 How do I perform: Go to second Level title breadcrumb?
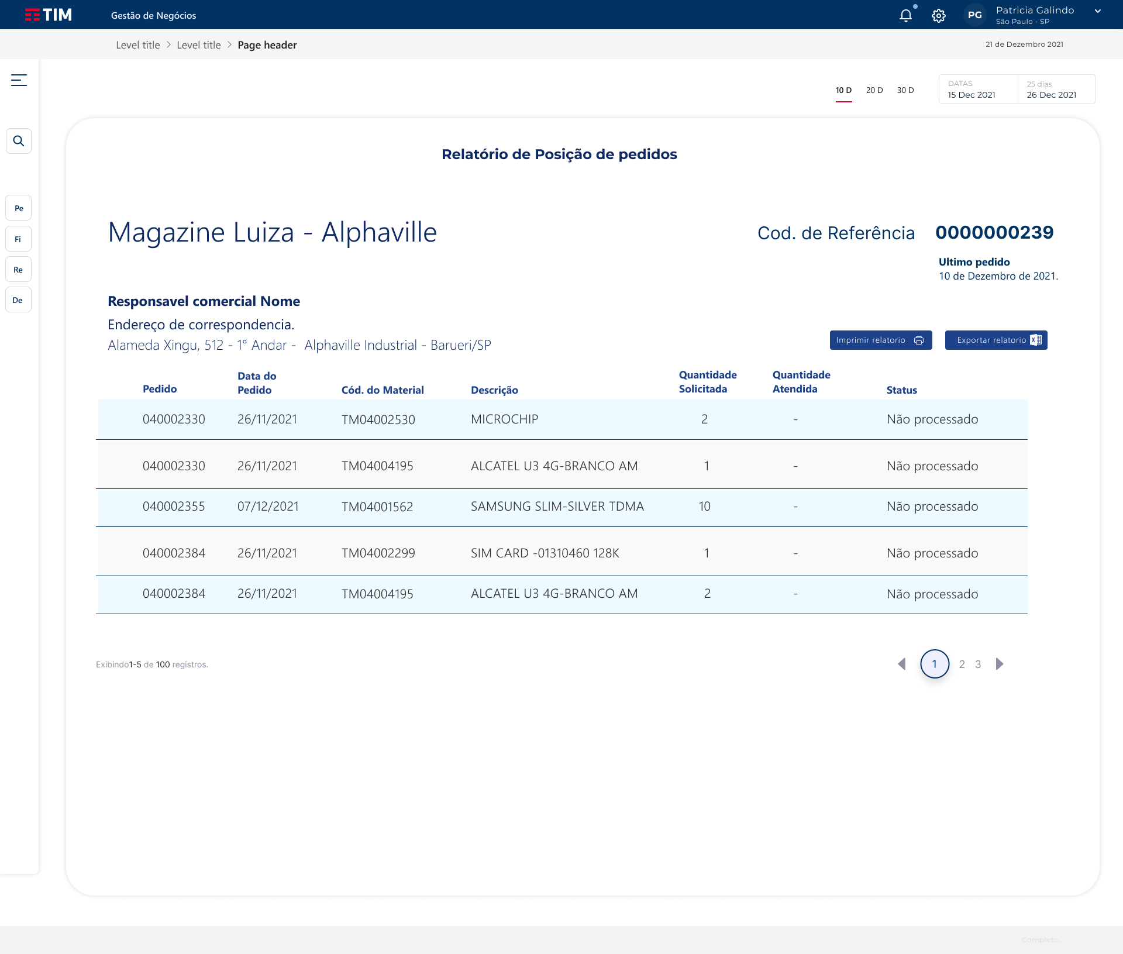(199, 45)
